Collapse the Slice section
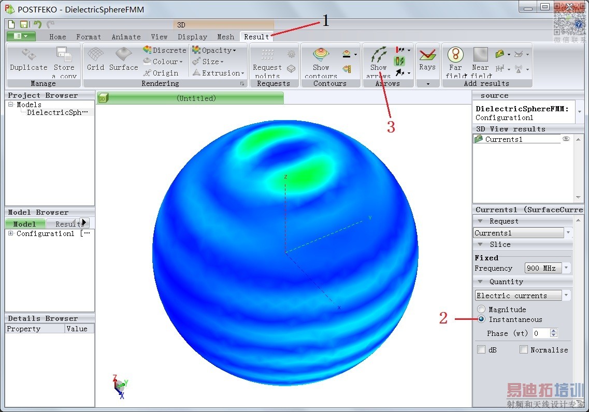The image size is (589, 412). coord(480,244)
